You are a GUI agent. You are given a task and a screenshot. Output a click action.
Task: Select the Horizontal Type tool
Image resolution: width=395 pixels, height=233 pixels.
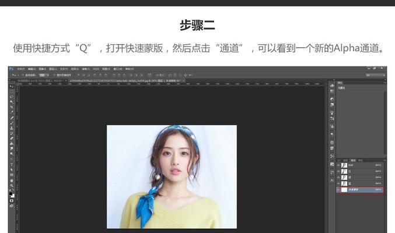(12, 164)
